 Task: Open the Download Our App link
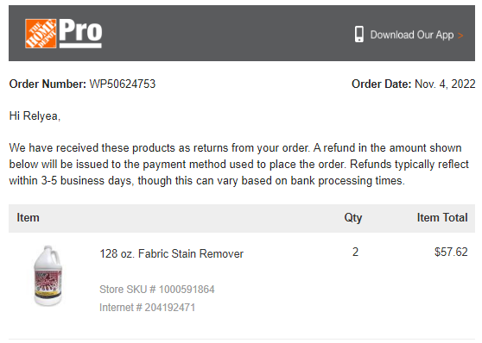click(412, 34)
